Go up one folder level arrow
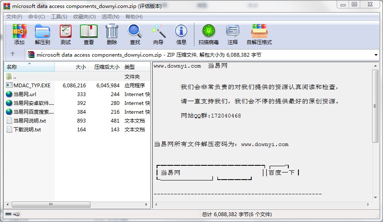The width and height of the screenshot is (383, 222). pos(13,54)
